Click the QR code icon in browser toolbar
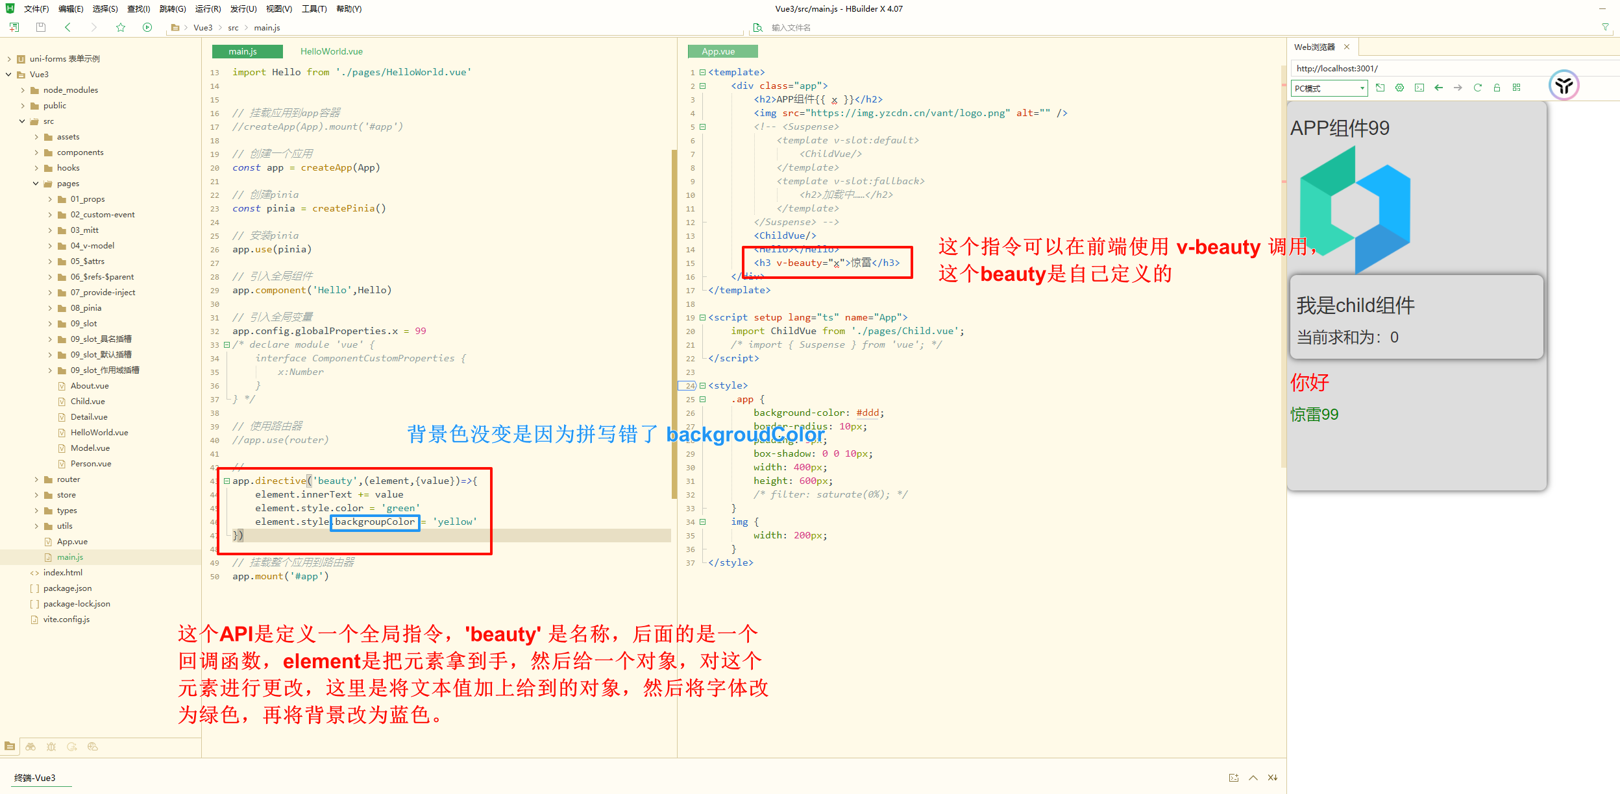This screenshot has height=794, width=1620. [1516, 88]
